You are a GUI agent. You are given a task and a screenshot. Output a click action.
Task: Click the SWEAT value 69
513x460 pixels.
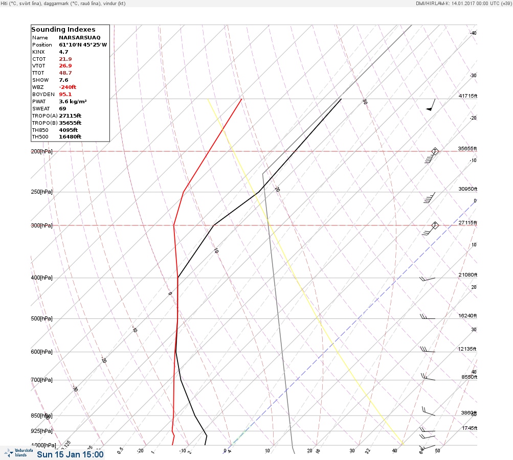62,108
